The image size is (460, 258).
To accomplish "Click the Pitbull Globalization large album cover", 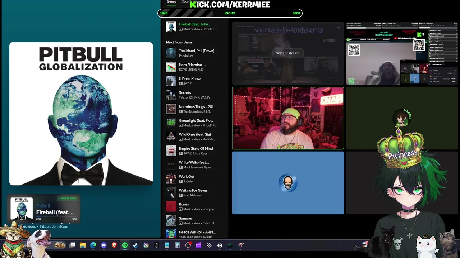I will click(81, 114).
